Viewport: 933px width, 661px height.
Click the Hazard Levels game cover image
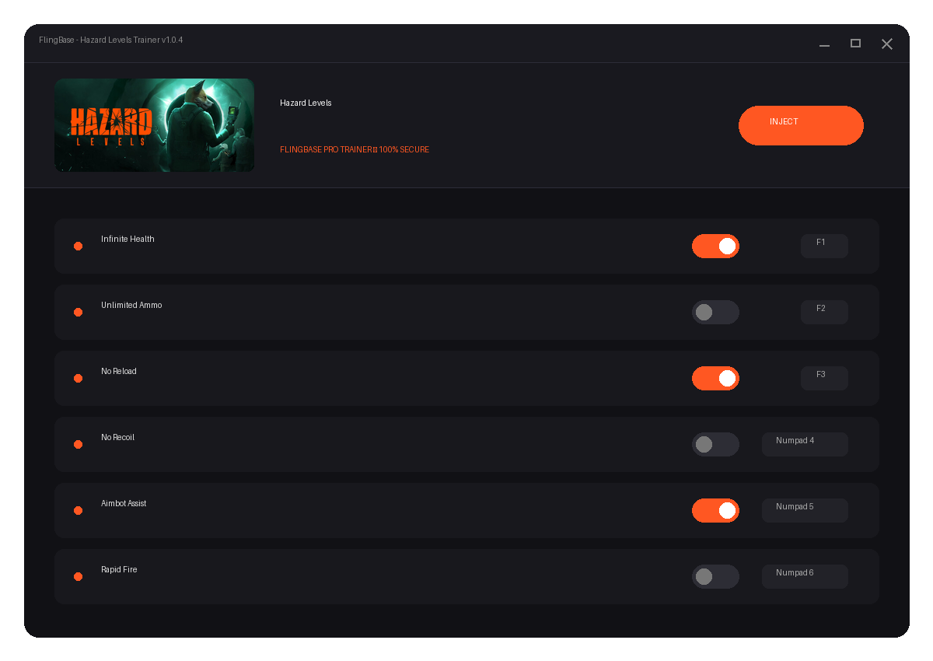(x=154, y=125)
